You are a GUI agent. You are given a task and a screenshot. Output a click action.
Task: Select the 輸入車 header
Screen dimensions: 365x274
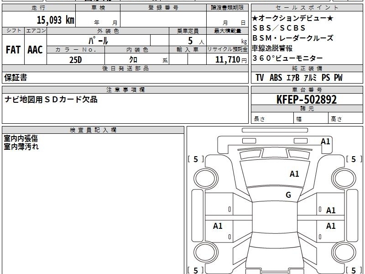(188, 50)
